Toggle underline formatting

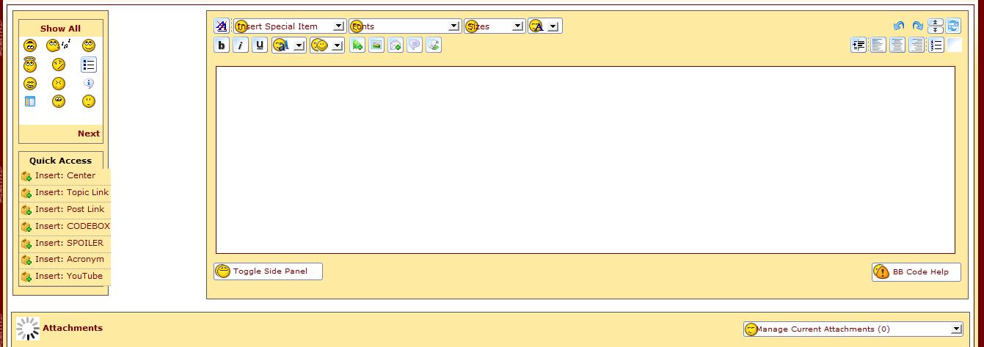point(260,45)
